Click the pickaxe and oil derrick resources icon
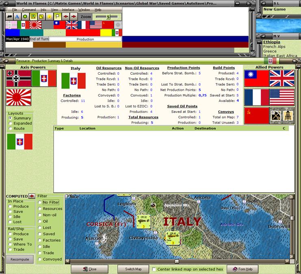The width and height of the screenshot is (301, 274). tap(282, 116)
